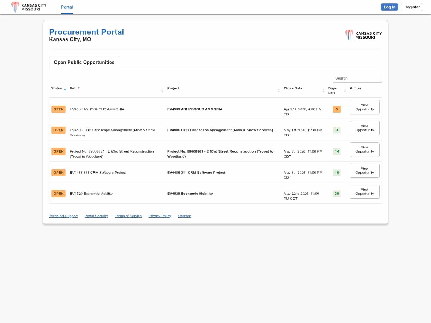Click the Kansas City Missouri header logo
This screenshot has width=431, height=323.
click(x=29, y=7)
